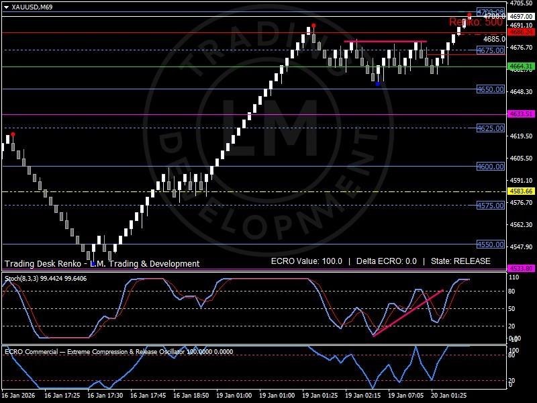
Task: Click the chart shift triangle beside XAUUSD,M69
Action: tap(6, 6)
